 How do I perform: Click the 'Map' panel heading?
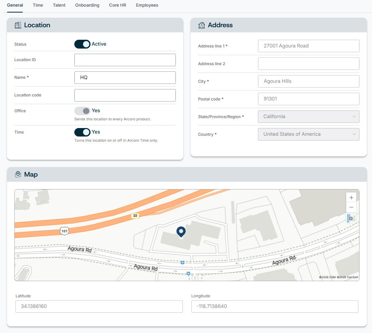pos(31,174)
